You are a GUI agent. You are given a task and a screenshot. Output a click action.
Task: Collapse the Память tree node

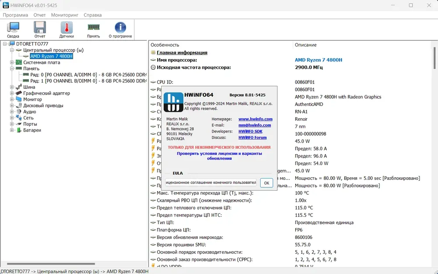[x=12, y=68]
